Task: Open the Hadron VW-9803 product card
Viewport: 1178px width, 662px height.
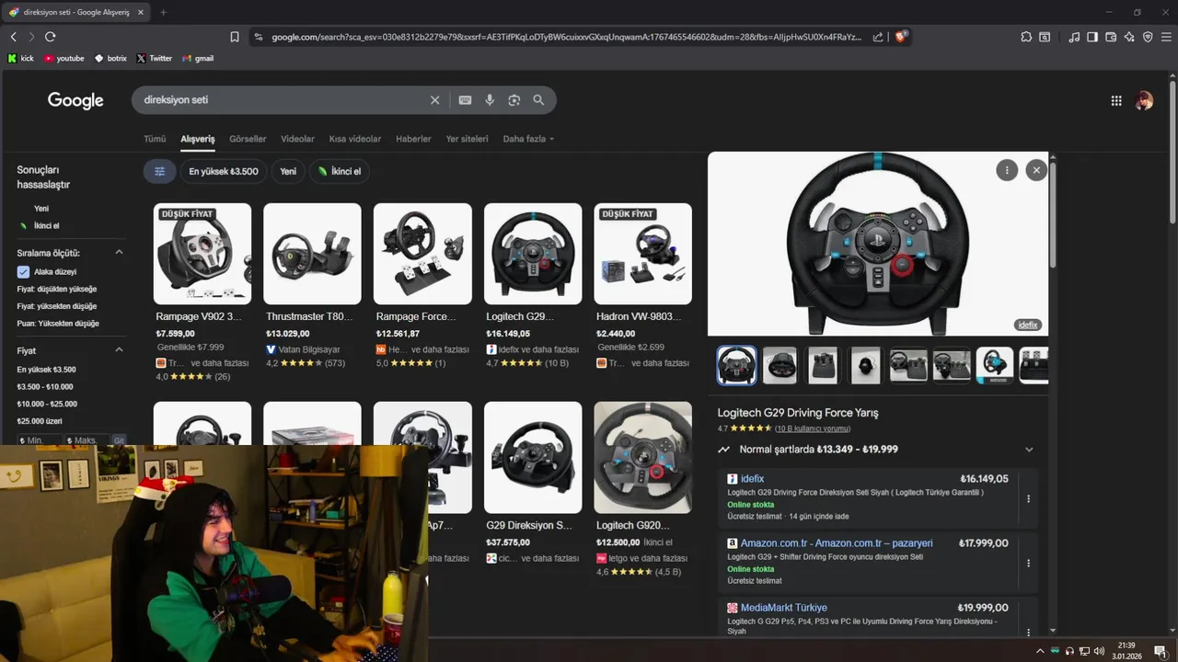Action: click(x=642, y=285)
